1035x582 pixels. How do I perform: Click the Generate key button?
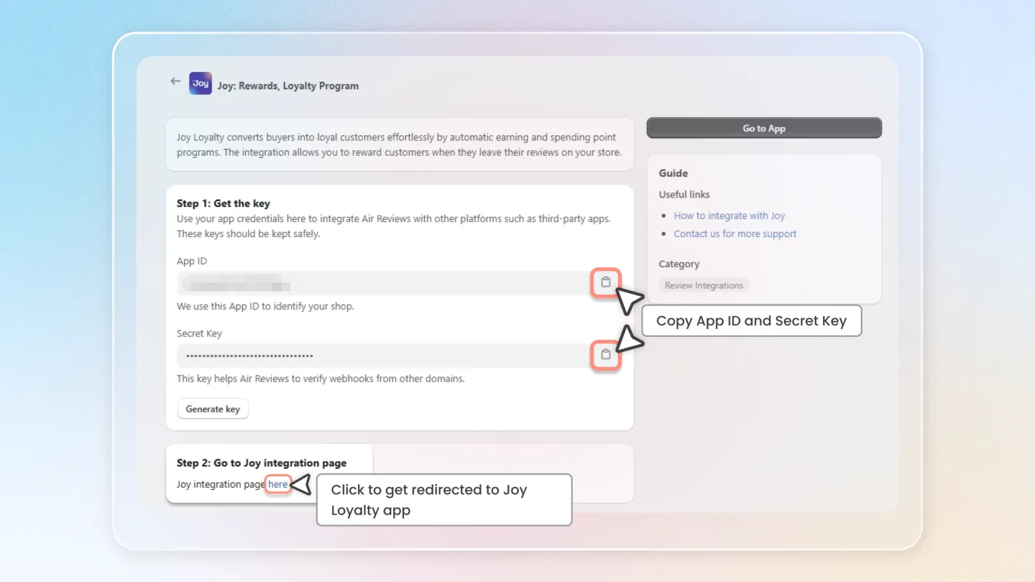[213, 409]
